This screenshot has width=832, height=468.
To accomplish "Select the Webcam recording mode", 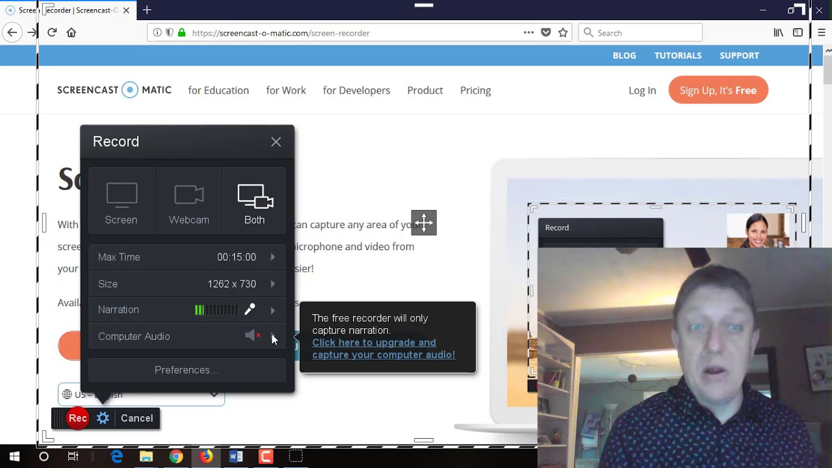I will click(188, 201).
